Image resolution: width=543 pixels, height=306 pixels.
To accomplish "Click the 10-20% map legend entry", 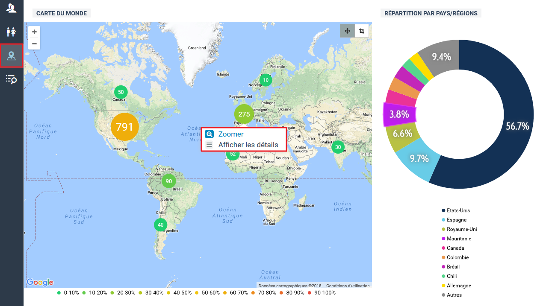I will [95, 293].
